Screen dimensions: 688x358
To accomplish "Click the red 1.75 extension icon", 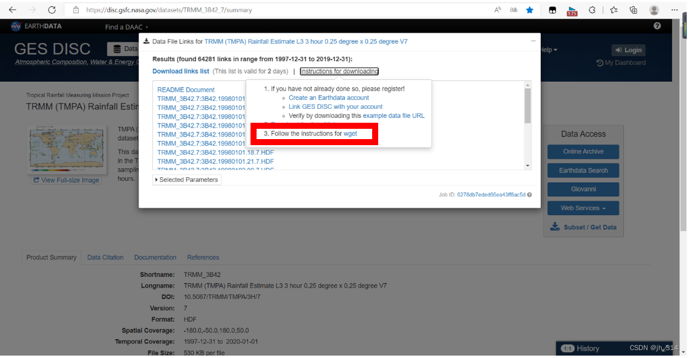I will coord(572,10).
